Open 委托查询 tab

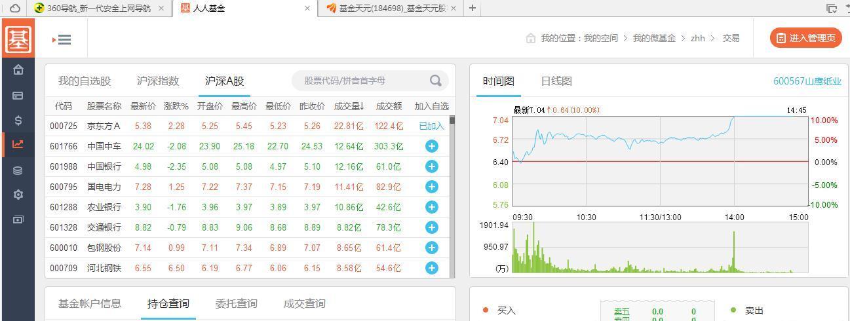(x=237, y=303)
